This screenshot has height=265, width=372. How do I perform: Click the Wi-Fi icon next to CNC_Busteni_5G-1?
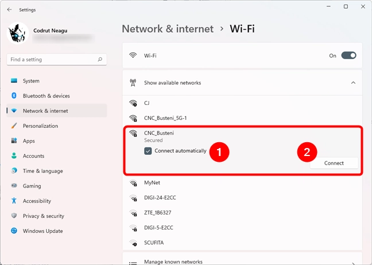[133, 118]
